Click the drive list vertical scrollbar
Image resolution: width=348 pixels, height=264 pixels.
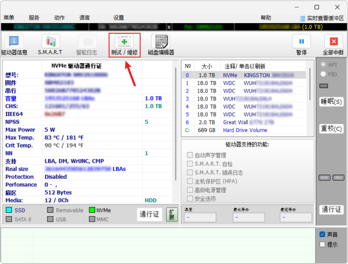tap(310, 84)
